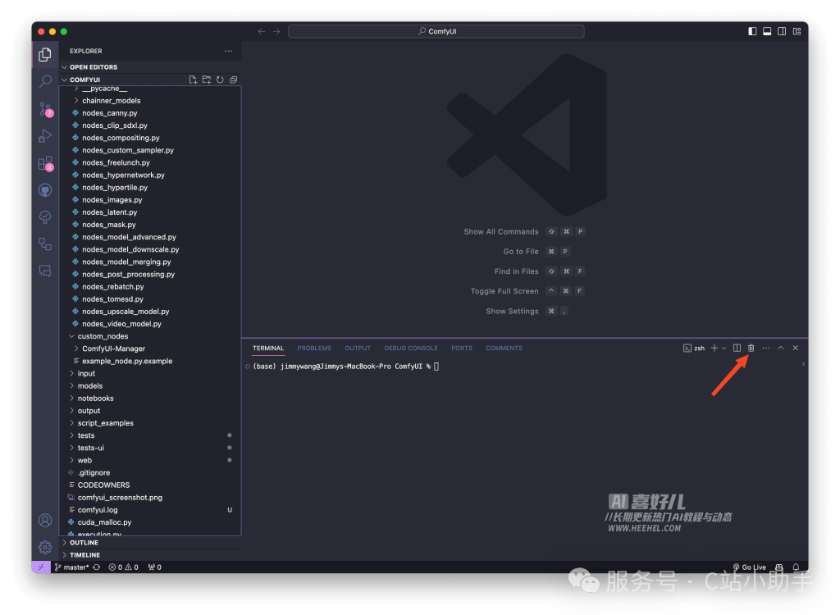Open errors and warnings status item

[123, 567]
